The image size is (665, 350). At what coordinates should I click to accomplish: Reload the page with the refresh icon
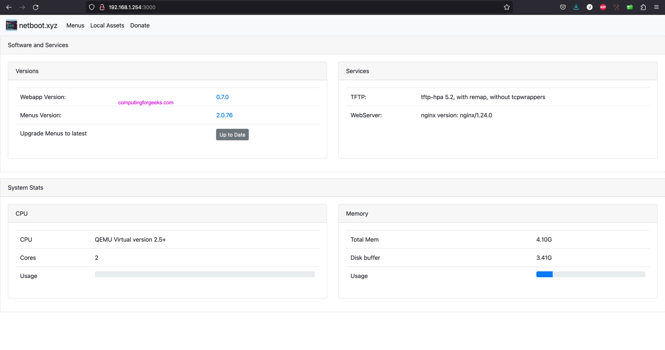[36, 7]
